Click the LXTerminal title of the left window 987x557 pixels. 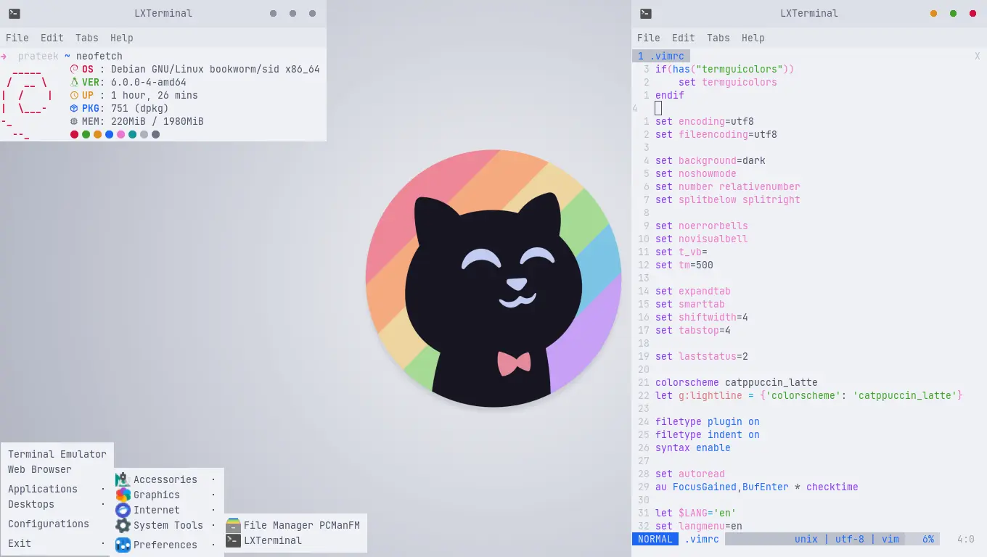tap(163, 13)
